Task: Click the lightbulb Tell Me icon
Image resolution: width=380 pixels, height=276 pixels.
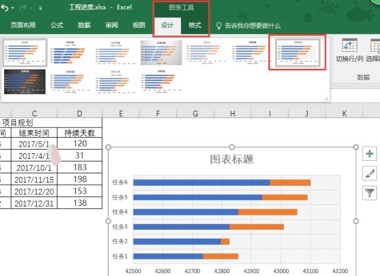Action: (218, 26)
